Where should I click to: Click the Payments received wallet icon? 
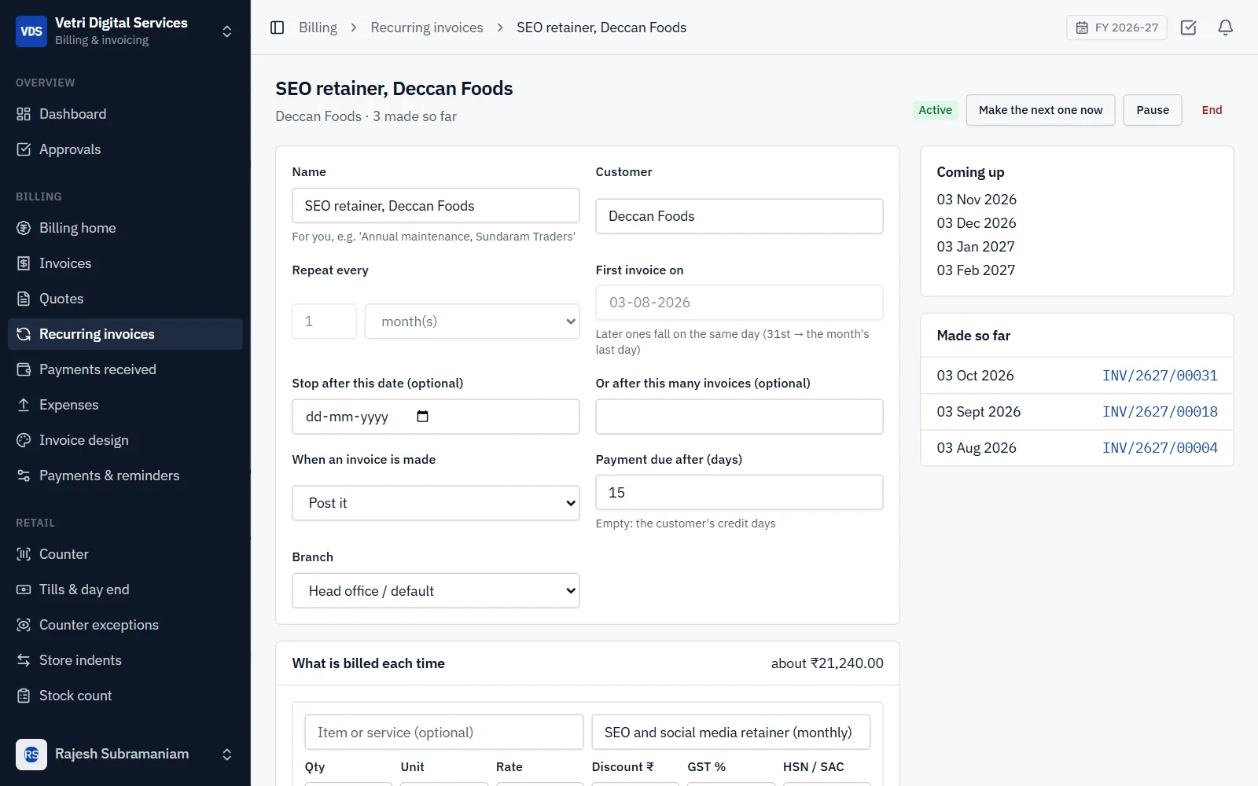[24, 369]
